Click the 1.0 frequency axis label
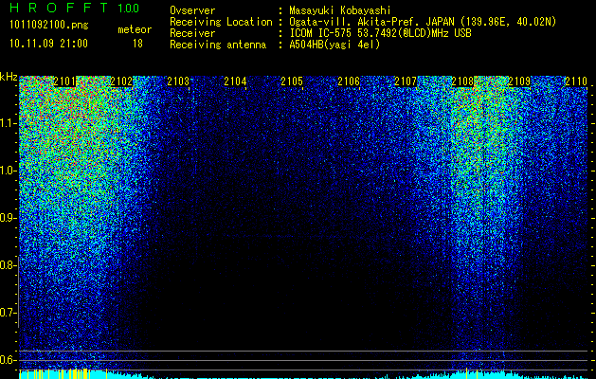596x379 pixels. tap(9, 171)
